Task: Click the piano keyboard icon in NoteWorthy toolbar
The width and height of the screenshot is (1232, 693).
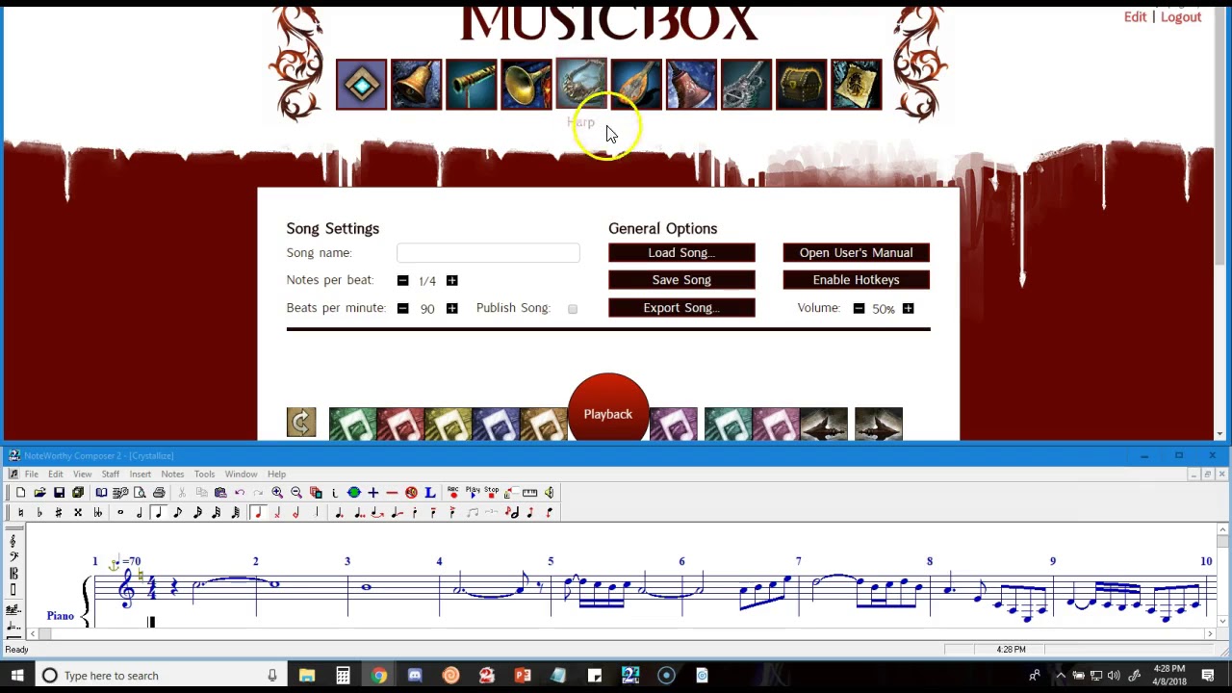Action: pyautogui.click(x=529, y=493)
